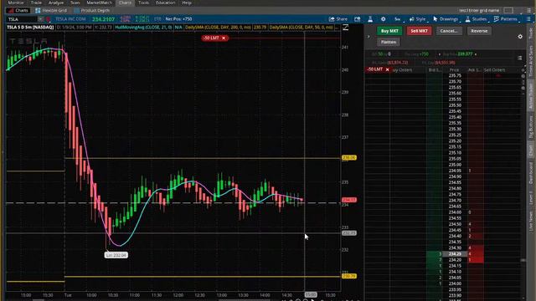536x301 pixels.
Task: Open the Trade menu tab
Action: [x=36, y=3]
